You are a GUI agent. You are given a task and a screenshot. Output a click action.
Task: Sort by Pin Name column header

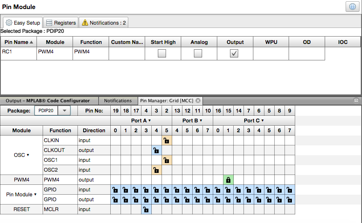coord(18,42)
